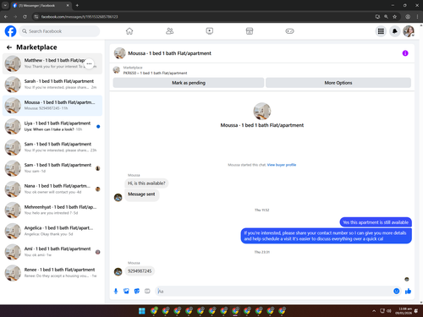Open Nana's 1 bed flat conversation

(x=52, y=189)
